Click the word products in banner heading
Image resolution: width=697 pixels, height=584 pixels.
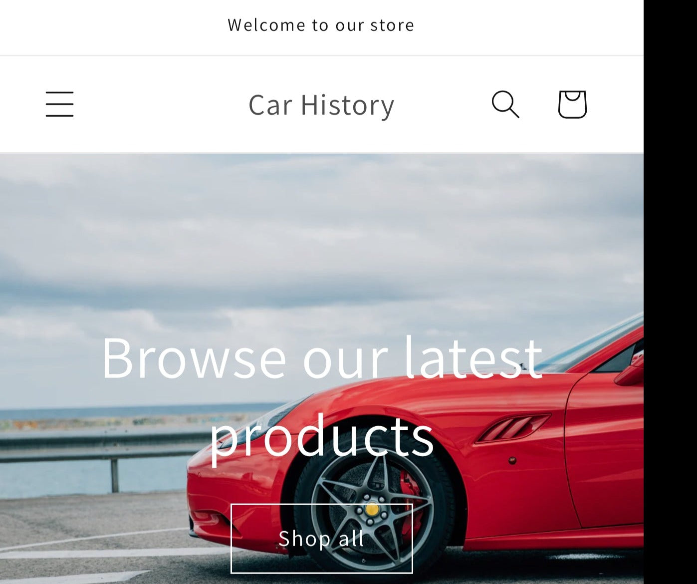(322, 435)
